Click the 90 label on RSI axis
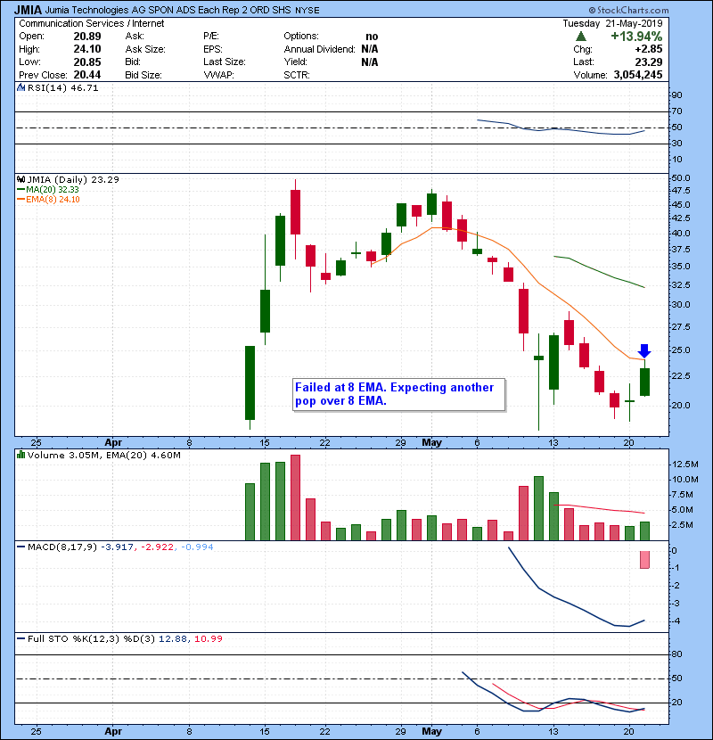The height and width of the screenshot is (740, 713). coord(676,95)
